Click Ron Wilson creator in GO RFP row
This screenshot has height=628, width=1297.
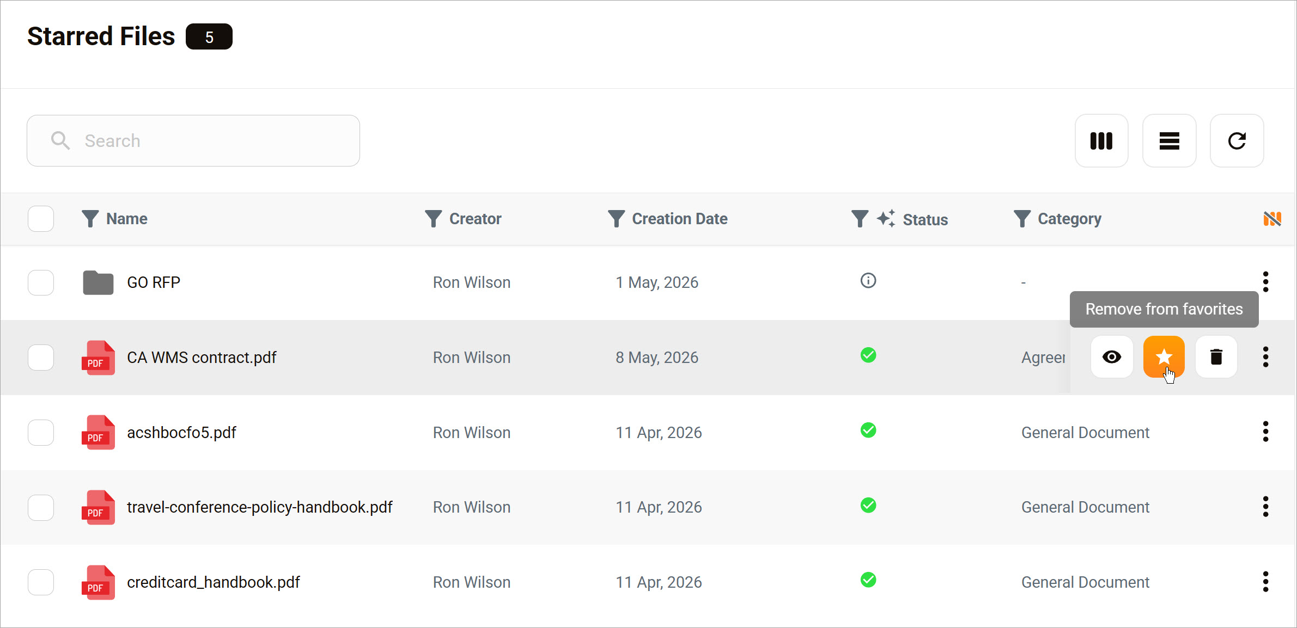pos(472,282)
